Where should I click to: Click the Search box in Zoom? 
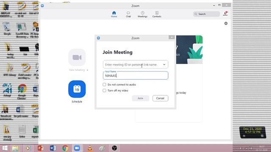[x=206, y=14]
